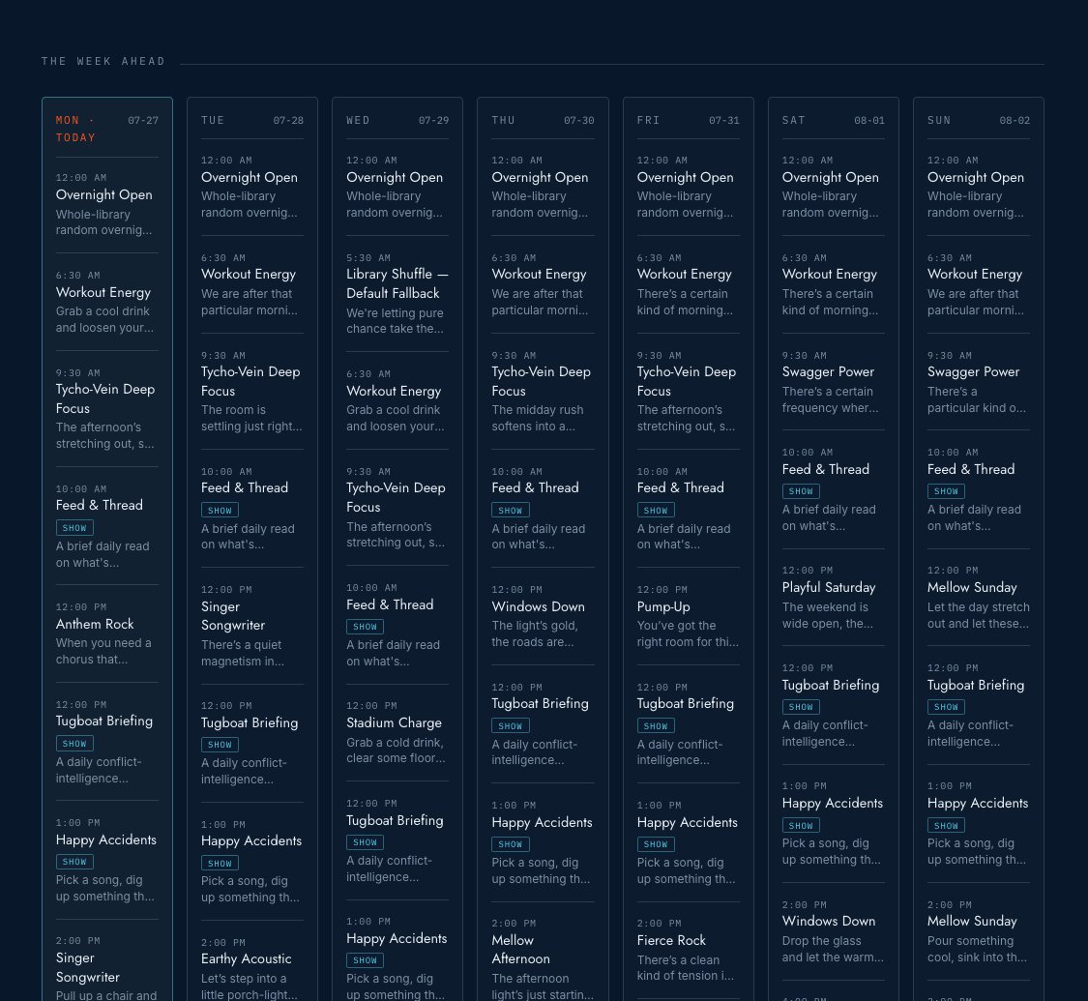The height and width of the screenshot is (1001, 1088).
Task: Click SHOW badge under Friday's Happy Accidents
Action: pyautogui.click(x=656, y=844)
